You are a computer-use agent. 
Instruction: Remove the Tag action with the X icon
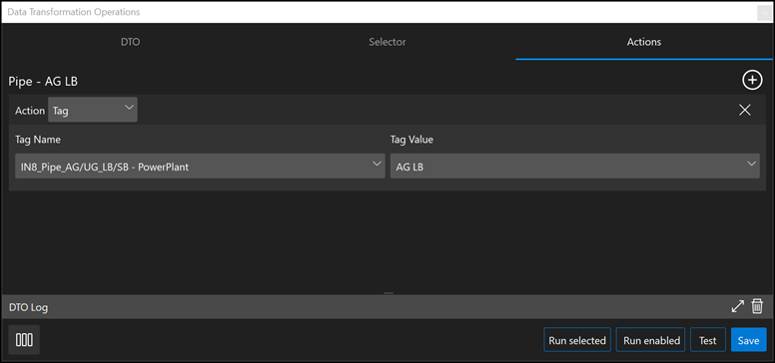click(744, 110)
